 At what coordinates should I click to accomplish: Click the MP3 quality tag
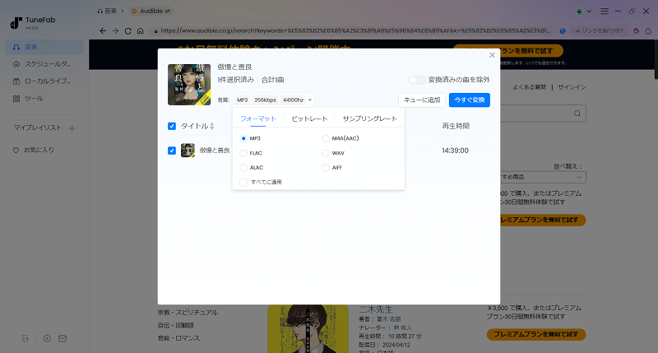coord(242,100)
